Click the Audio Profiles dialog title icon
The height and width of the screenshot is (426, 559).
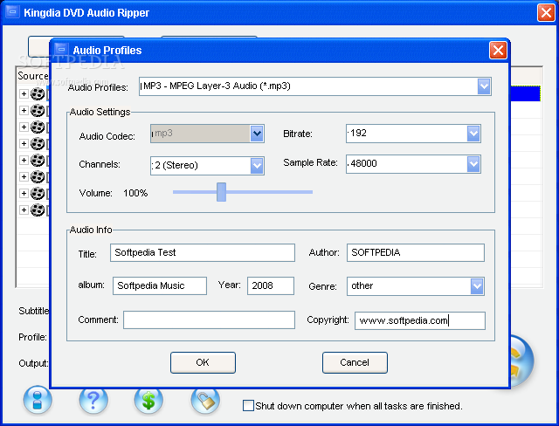61,50
